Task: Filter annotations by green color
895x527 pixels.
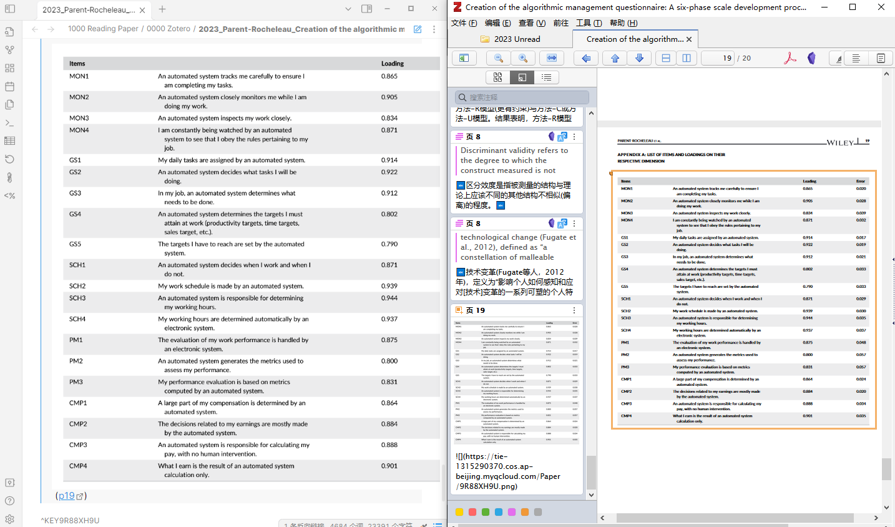Action: click(x=486, y=512)
